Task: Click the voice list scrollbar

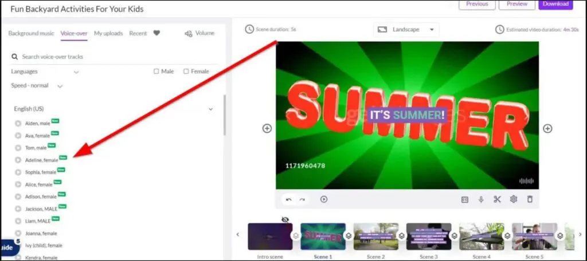Action: [x=224, y=114]
